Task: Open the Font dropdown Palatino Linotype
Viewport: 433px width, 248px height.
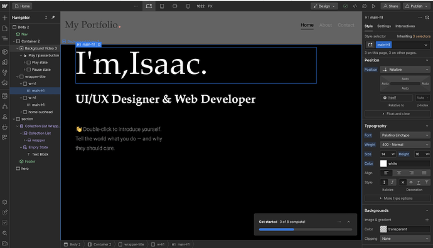Action: (405, 135)
